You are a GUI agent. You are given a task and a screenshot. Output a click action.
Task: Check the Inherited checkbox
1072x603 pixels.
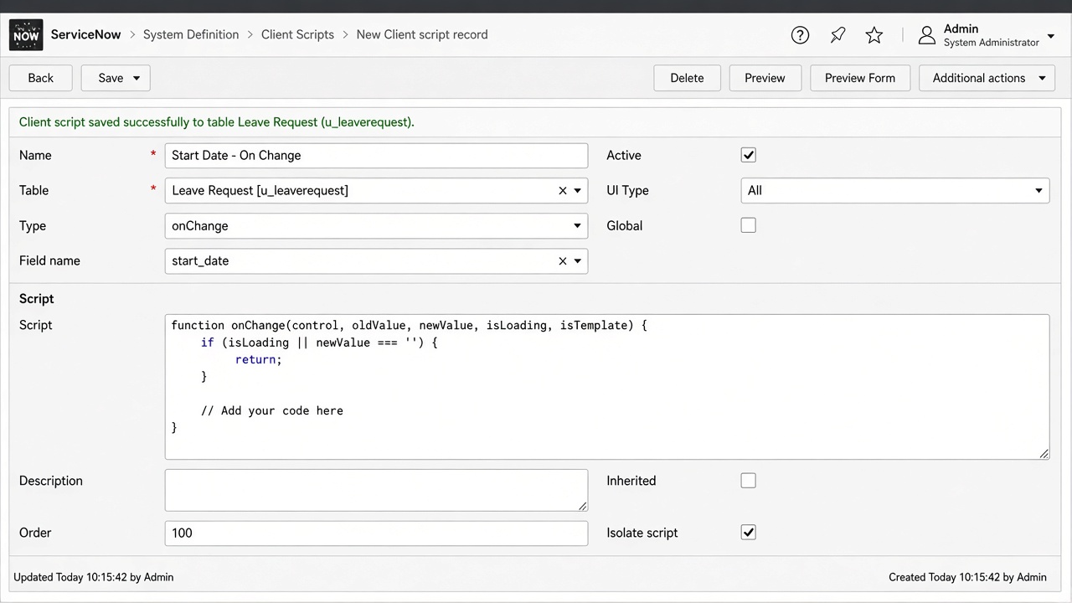coord(749,481)
